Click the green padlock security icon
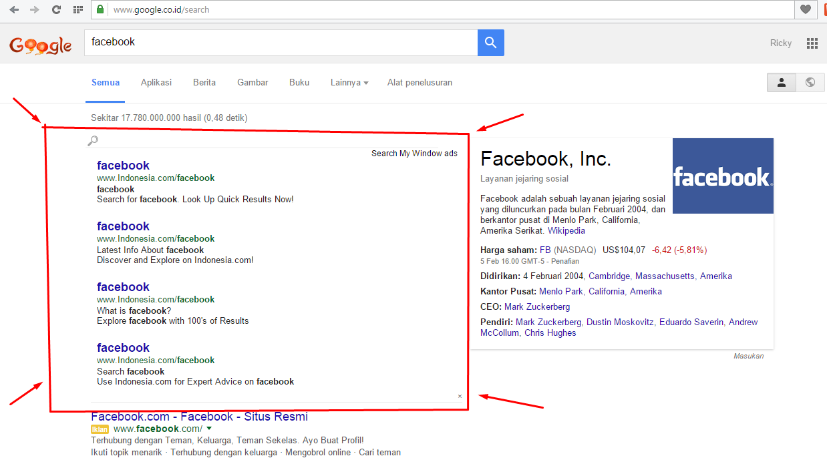This screenshot has width=827, height=460. click(x=100, y=9)
